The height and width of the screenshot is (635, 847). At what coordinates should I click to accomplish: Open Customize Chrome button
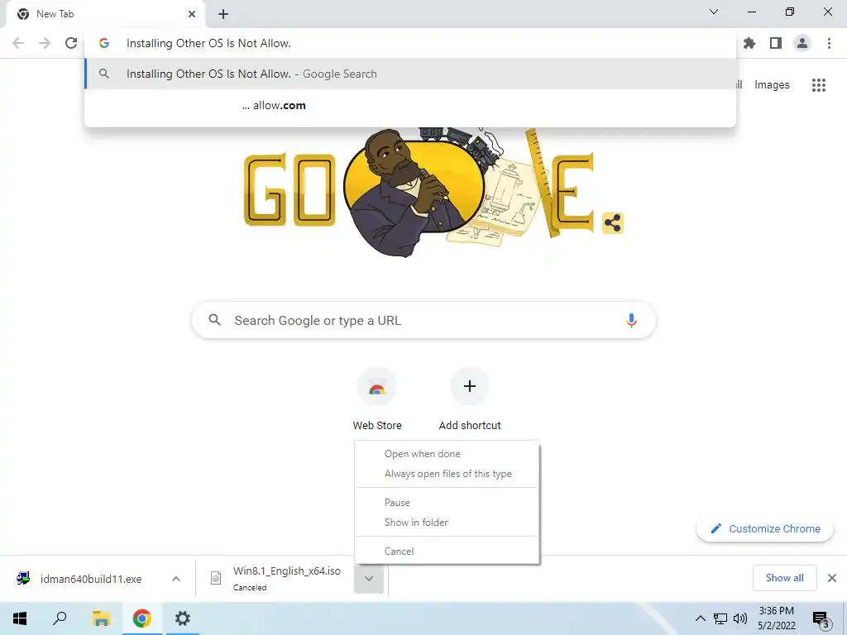765,528
